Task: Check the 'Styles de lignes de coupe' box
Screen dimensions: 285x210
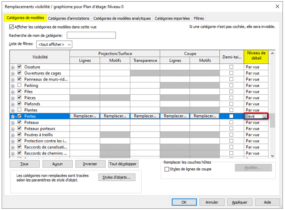Action: click(167, 169)
